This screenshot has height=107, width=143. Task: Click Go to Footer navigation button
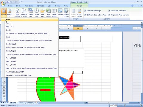point(79,13)
